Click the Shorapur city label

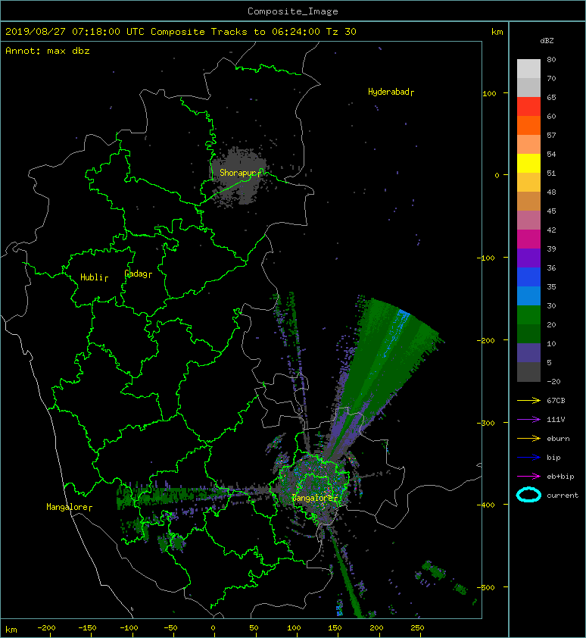coord(238,173)
